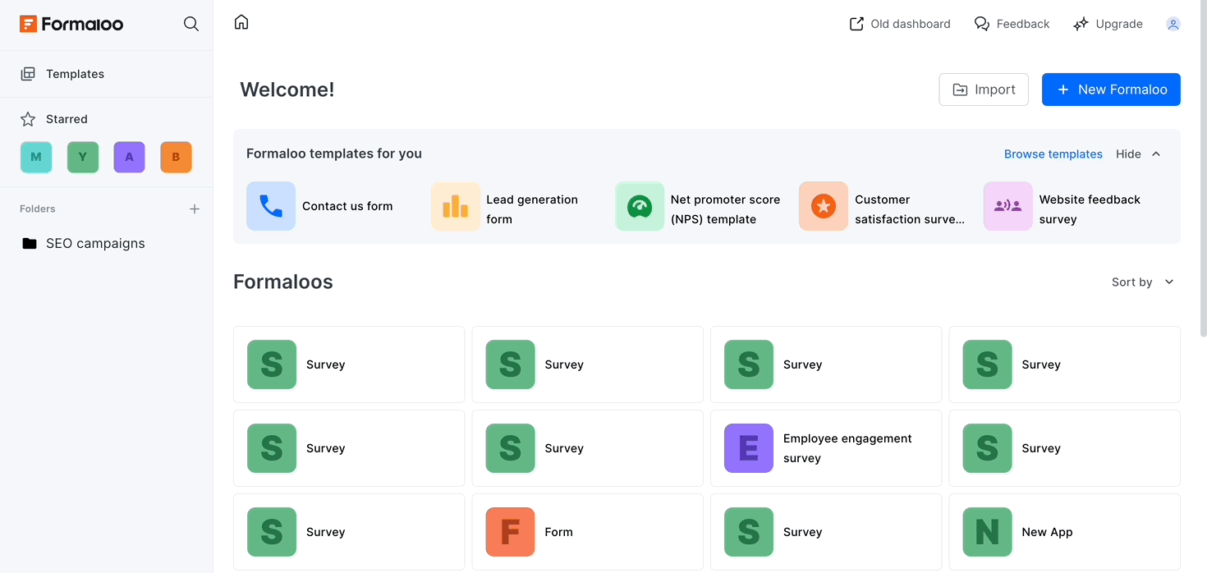
Task: Click the Lead generation form chart icon
Action: click(x=456, y=206)
